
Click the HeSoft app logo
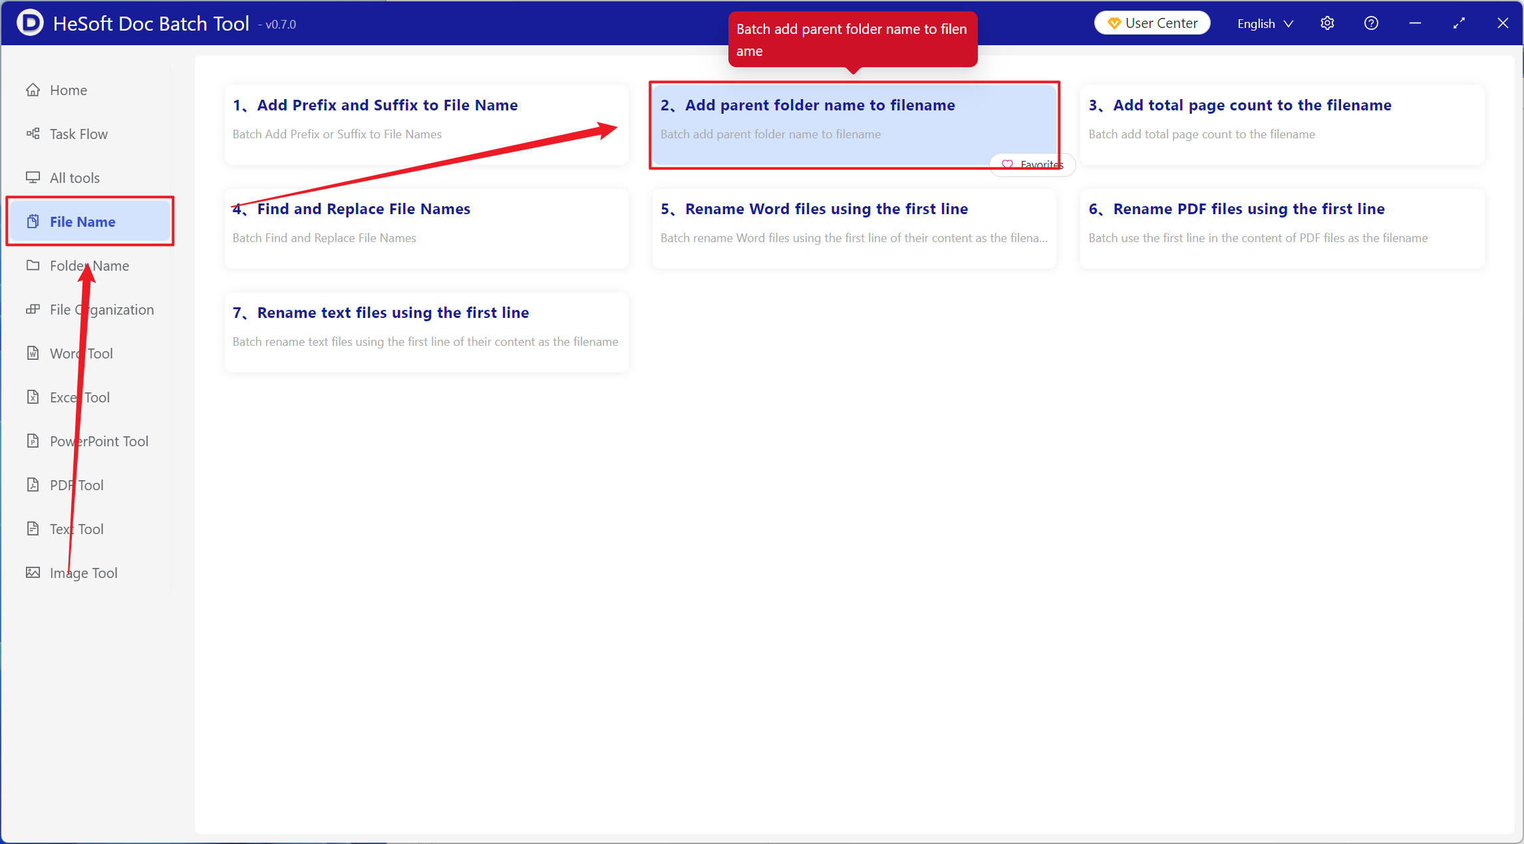coord(30,23)
